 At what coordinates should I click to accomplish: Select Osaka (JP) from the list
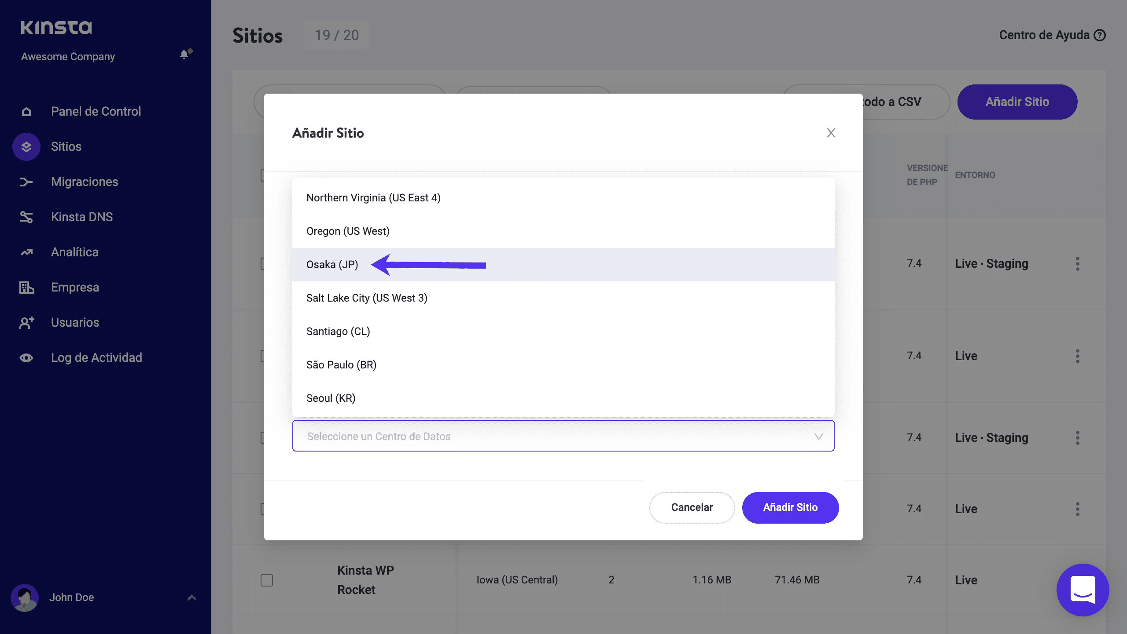(332, 265)
